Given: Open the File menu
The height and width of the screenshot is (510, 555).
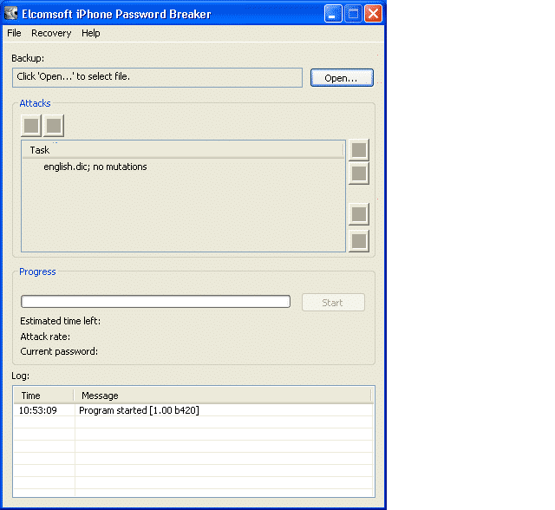Looking at the screenshot, I should 14,33.
